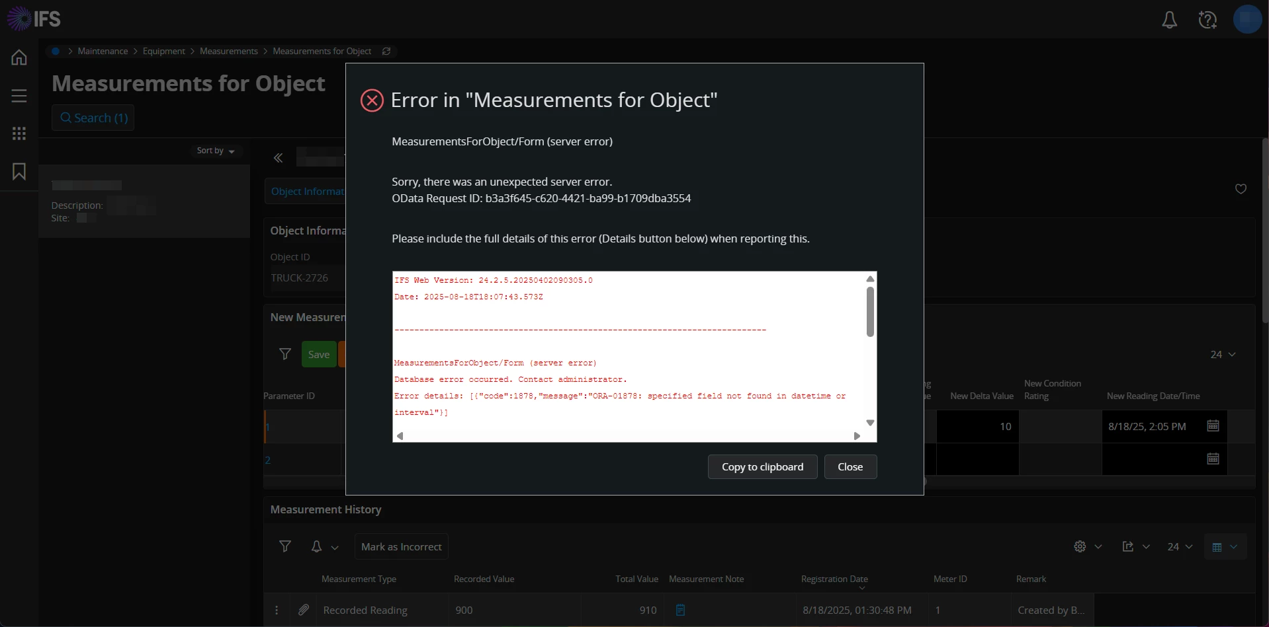Click the export icon in Measurement History

pos(1128,546)
